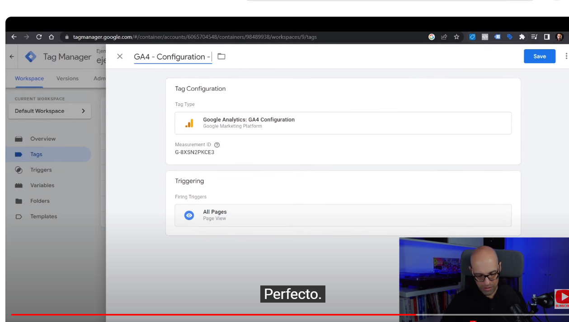
Task: Click the 'Measurement ID' label
Action: (193, 145)
